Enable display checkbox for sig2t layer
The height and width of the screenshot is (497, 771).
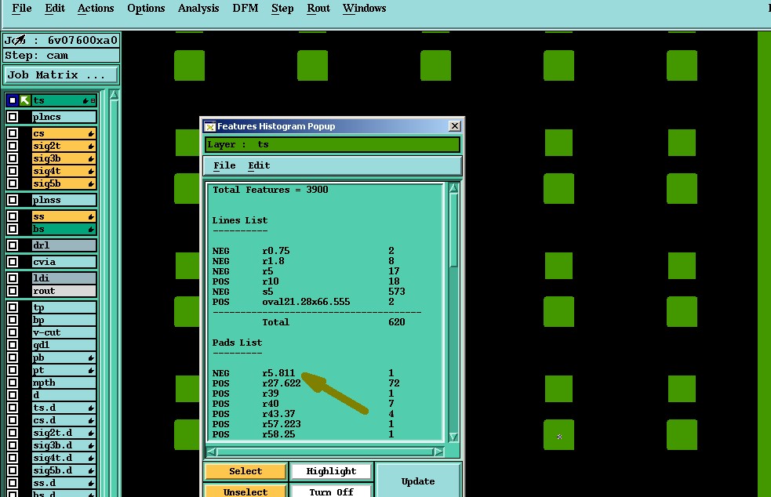coord(13,146)
